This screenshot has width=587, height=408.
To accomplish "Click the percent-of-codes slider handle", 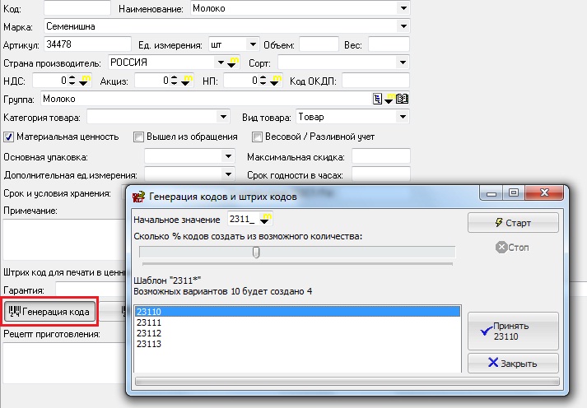I will point(256,253).
